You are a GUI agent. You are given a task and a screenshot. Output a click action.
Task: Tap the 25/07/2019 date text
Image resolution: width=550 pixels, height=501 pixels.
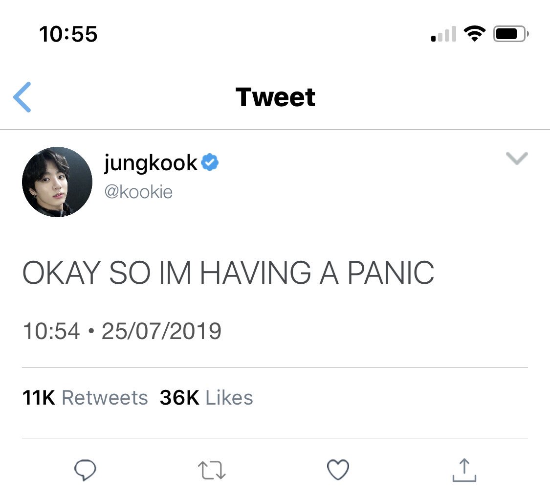coord(161,331)
